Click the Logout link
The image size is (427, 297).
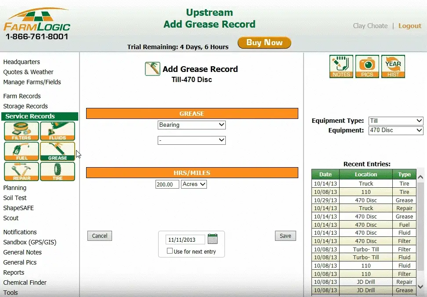pyautogui.click(x=410, y=26)
